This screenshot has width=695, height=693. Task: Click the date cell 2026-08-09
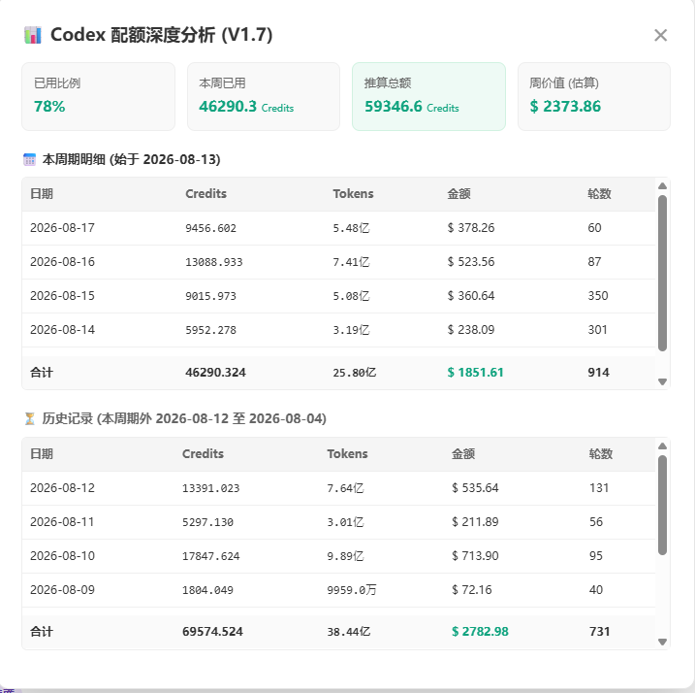(62, 589)
